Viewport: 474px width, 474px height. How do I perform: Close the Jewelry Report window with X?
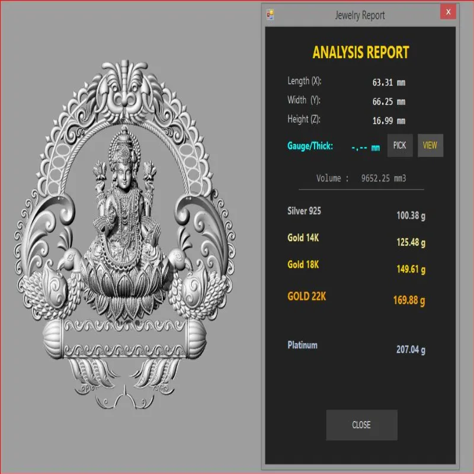(448, 12)
